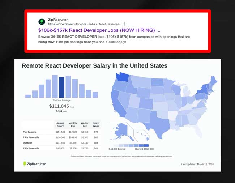Click the 'Remote React Developer Salary' heading
Screen dimensions: 235x183
(95, 66)
